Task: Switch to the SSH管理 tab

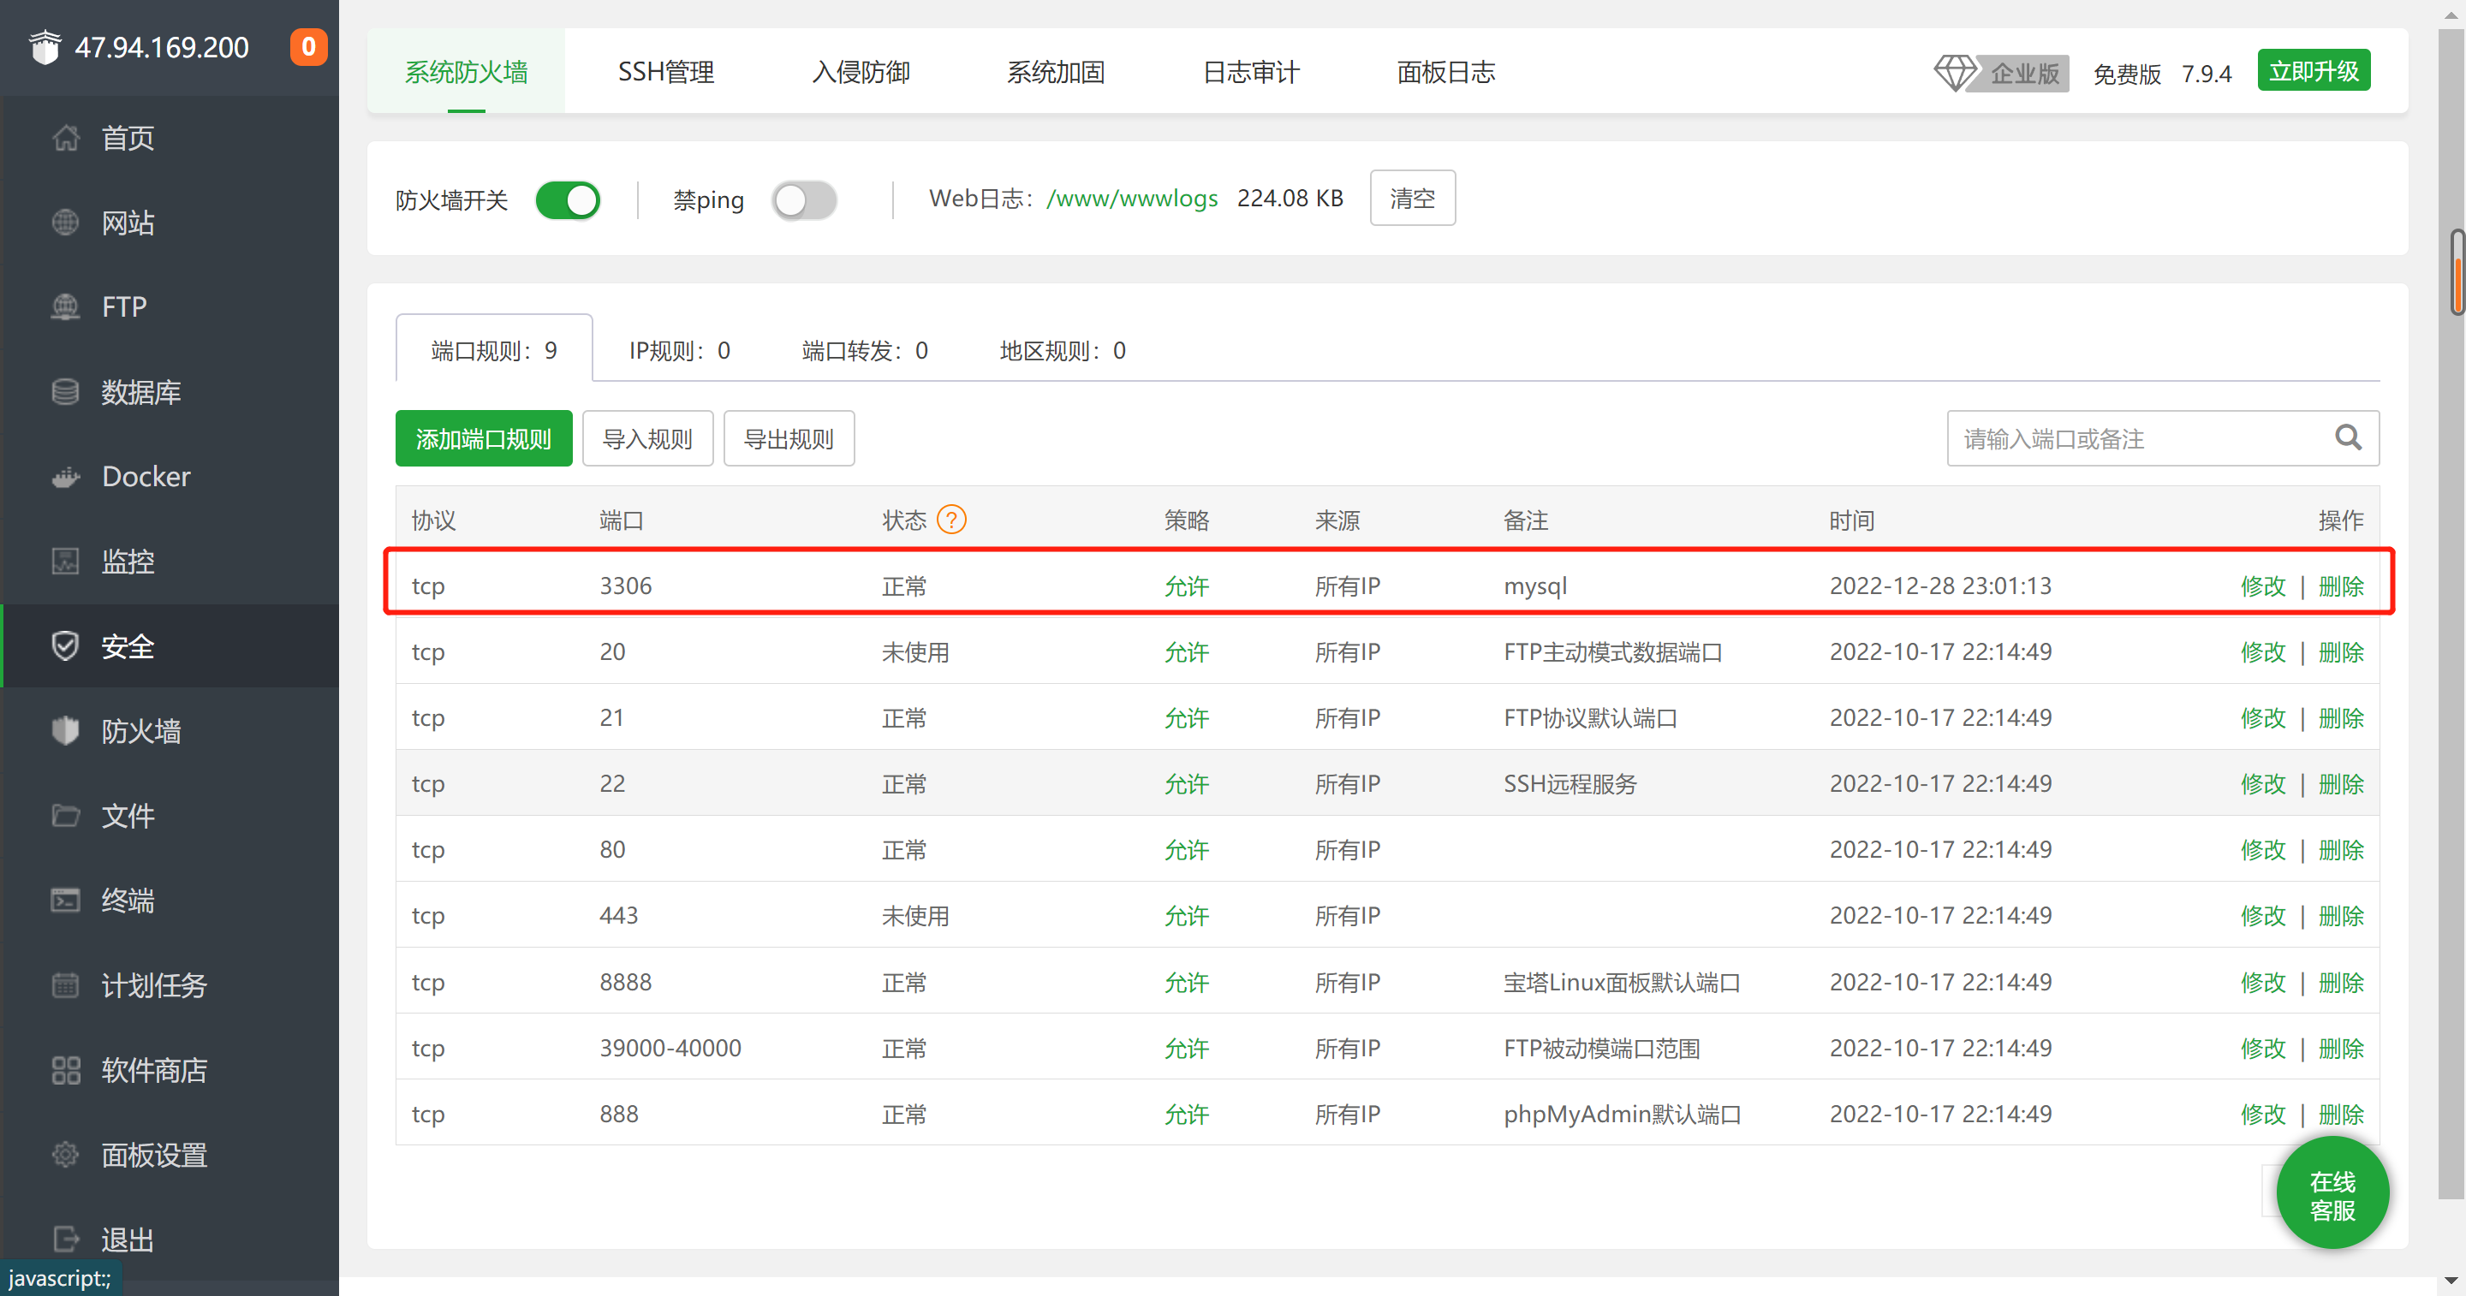Action: [x=665, y=72]
